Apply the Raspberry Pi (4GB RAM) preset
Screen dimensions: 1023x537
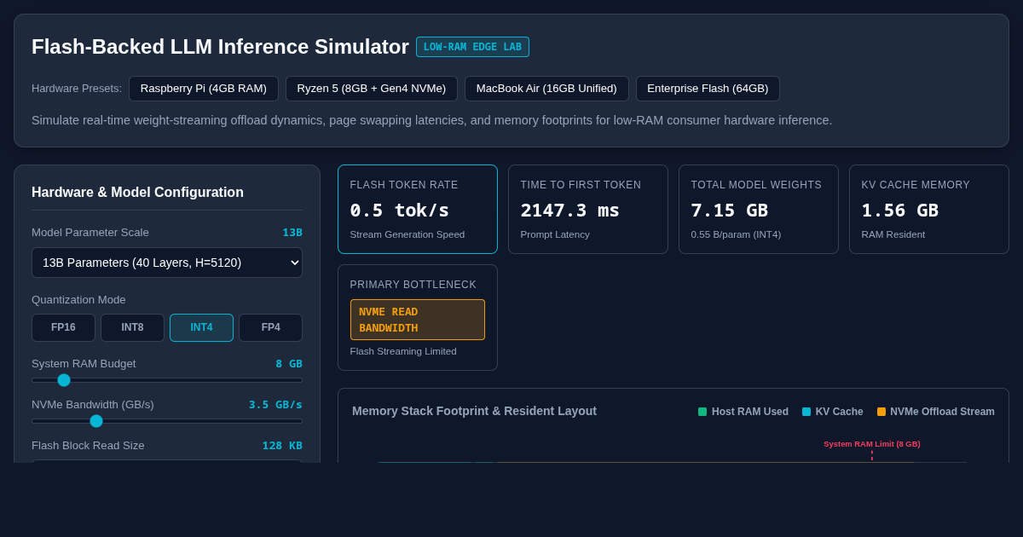203,89
